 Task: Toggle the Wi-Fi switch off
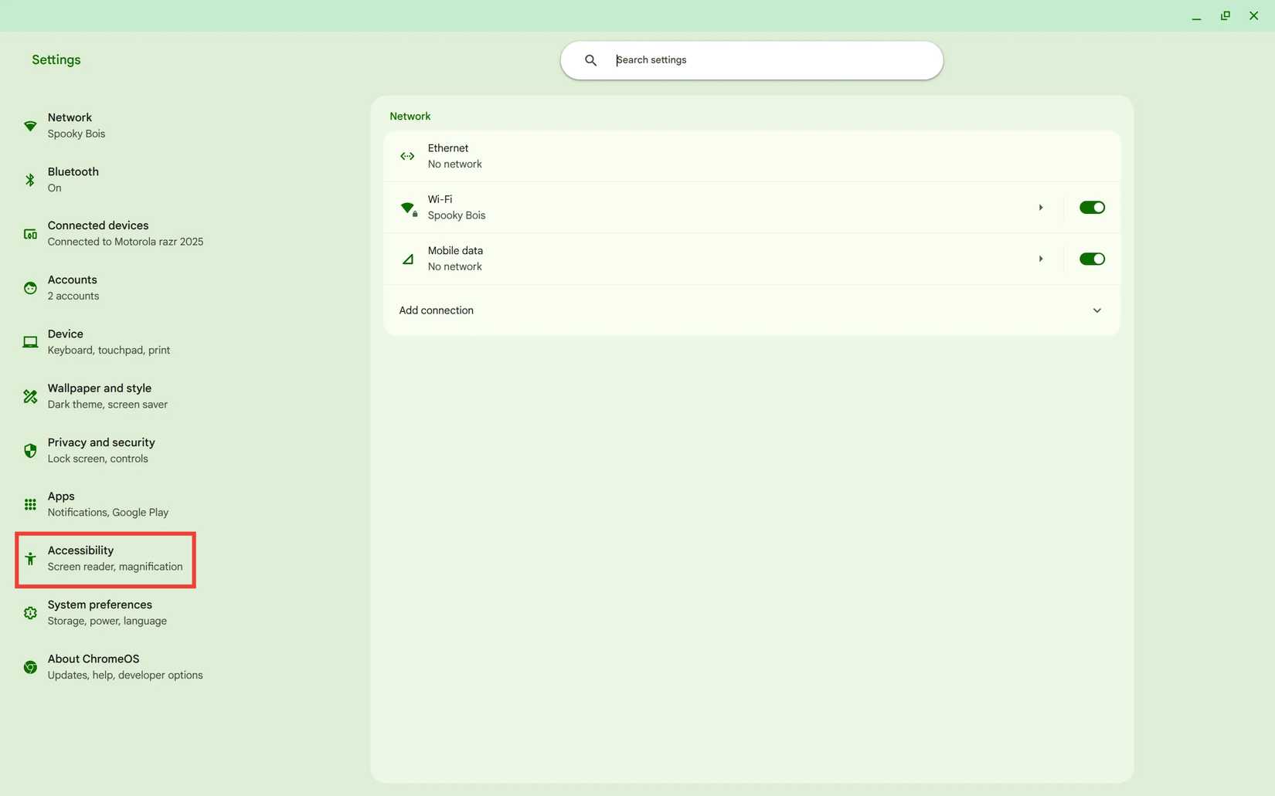1092,207
